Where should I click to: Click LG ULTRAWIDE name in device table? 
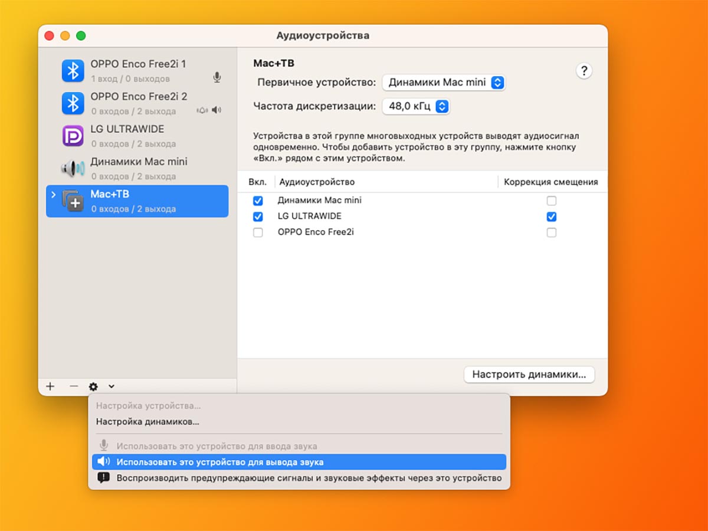pos(310,217)
